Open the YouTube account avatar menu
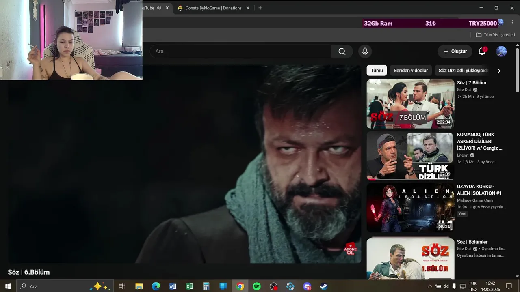Image resolution: width=520 pixels, height=292 pixels. (501, 52)
